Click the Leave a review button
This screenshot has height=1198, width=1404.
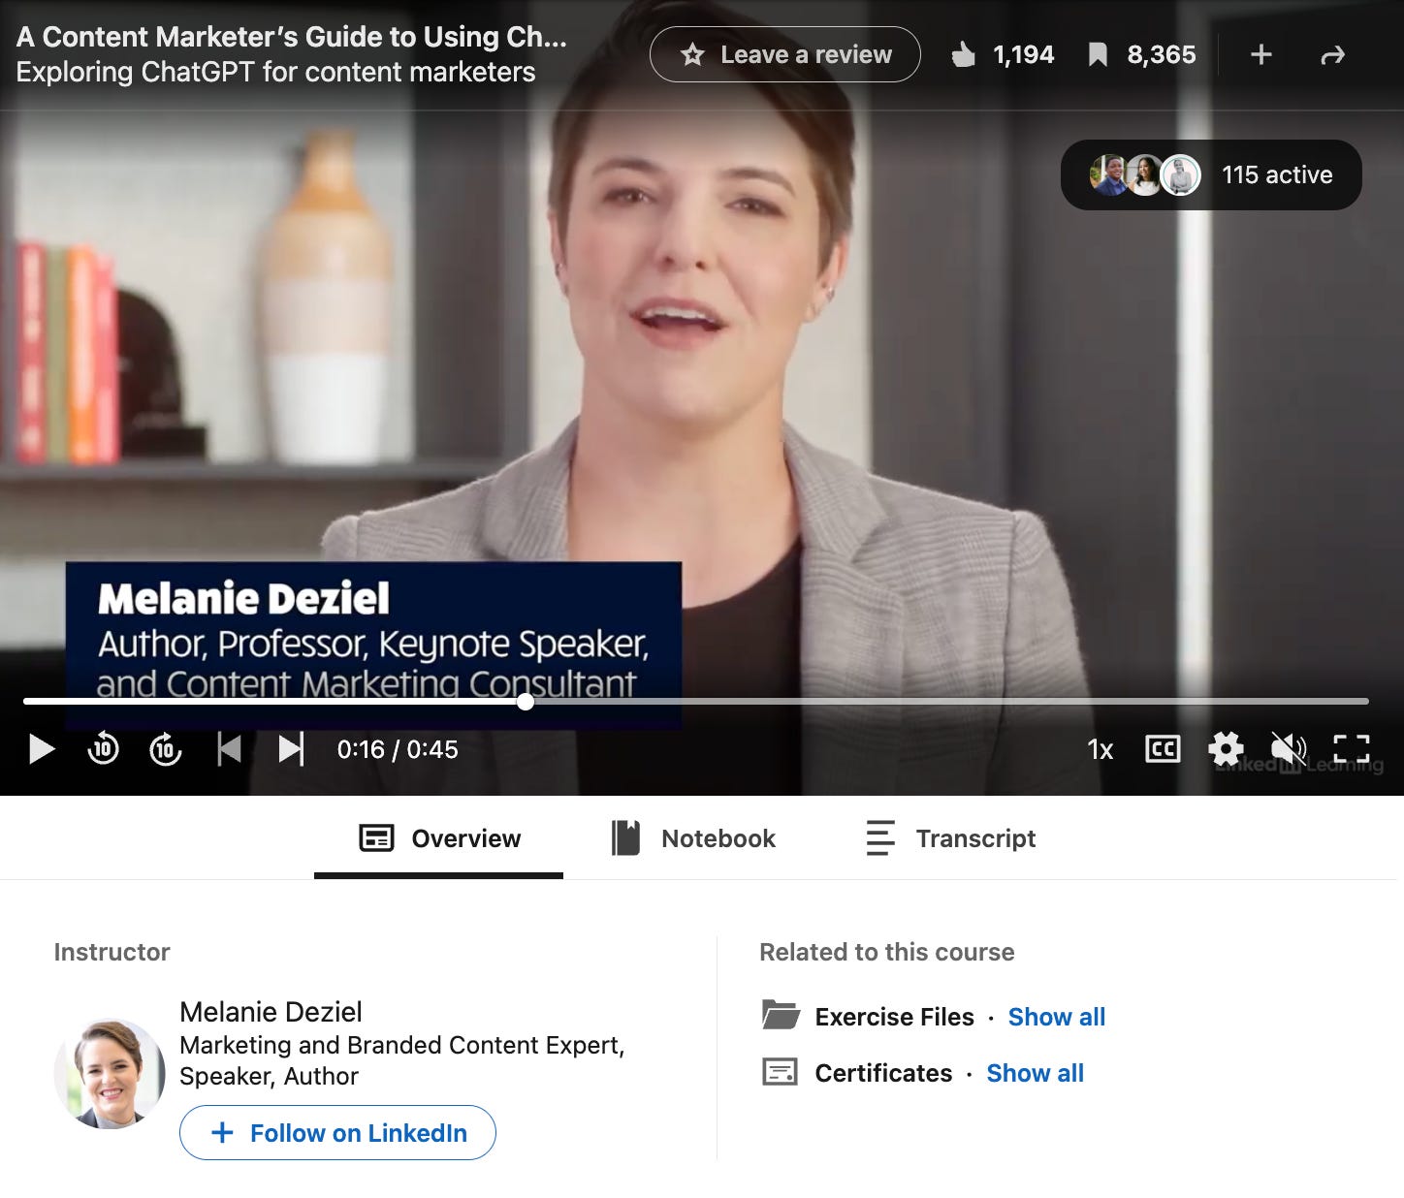coord(784,54)
